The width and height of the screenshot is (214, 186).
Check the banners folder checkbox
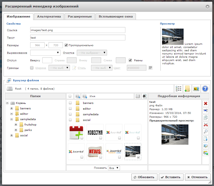[x=70, y=103]
